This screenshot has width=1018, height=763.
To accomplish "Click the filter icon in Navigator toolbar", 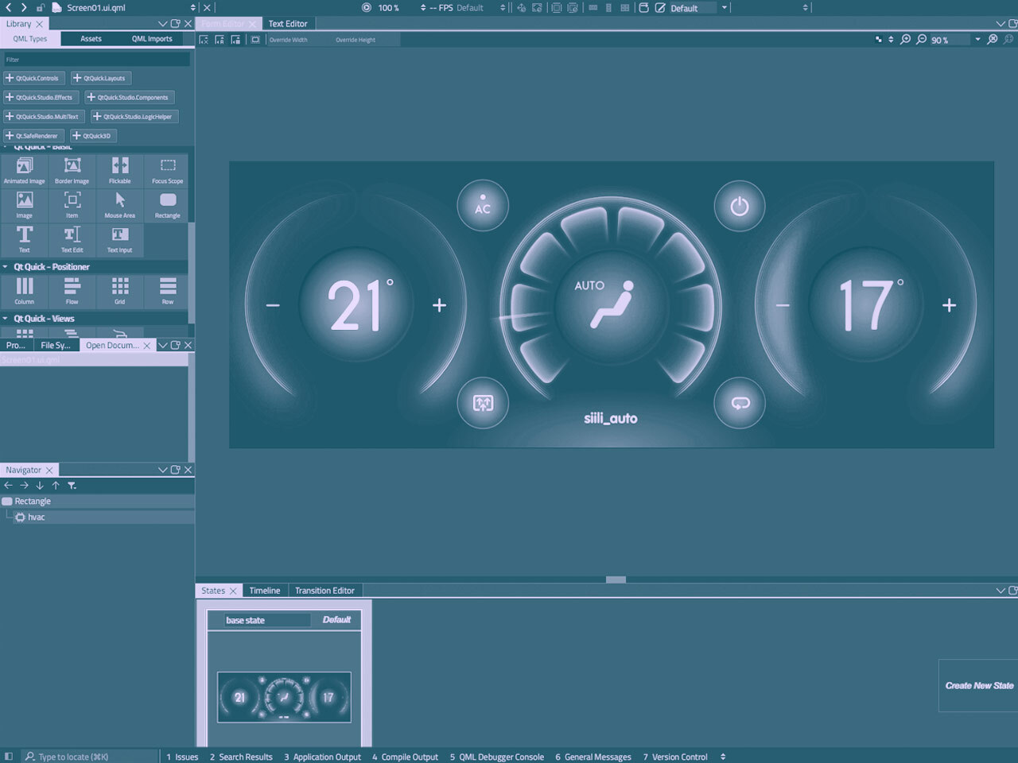I will pyautogui.click(x=72, y=485).
